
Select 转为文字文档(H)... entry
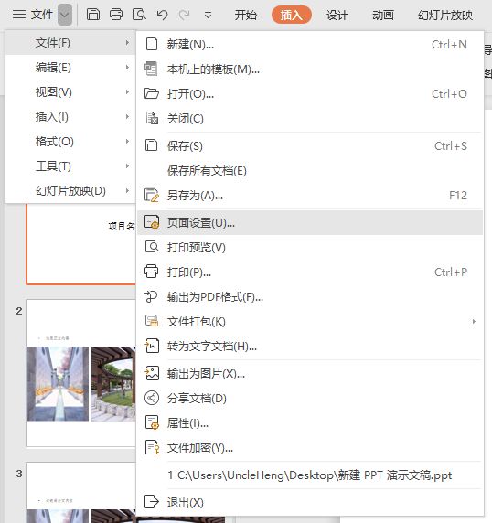click(x=310, y=346)
